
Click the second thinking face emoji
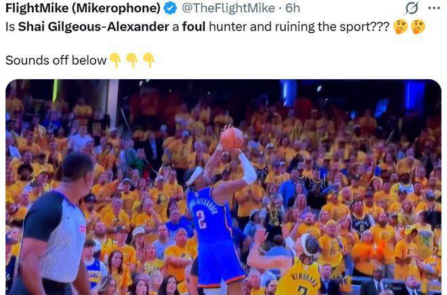coord(418,27)
